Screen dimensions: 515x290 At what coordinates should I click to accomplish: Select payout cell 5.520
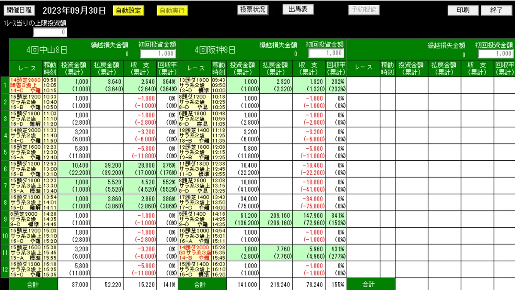click(107, 186)
